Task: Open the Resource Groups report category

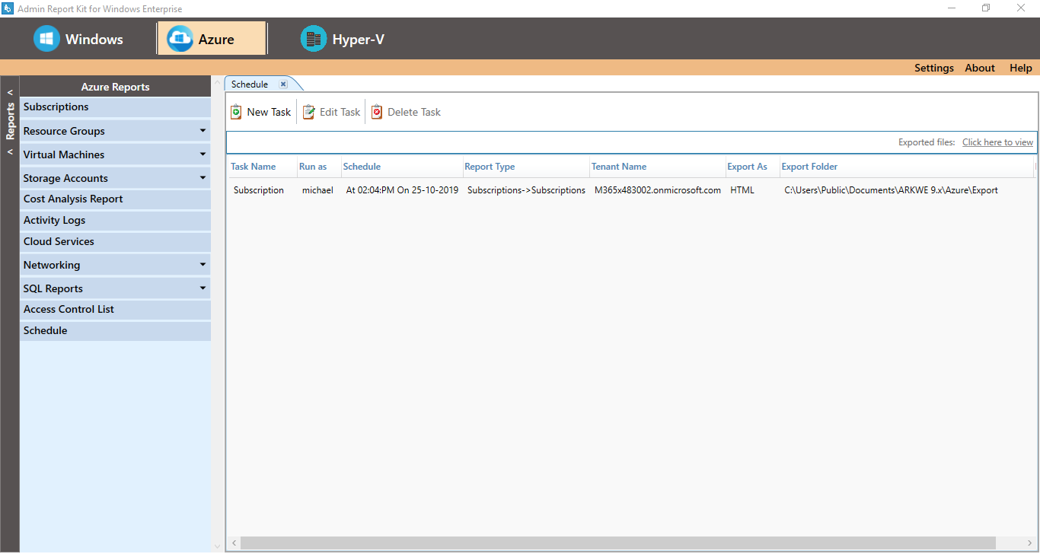Action: point(115,131)
